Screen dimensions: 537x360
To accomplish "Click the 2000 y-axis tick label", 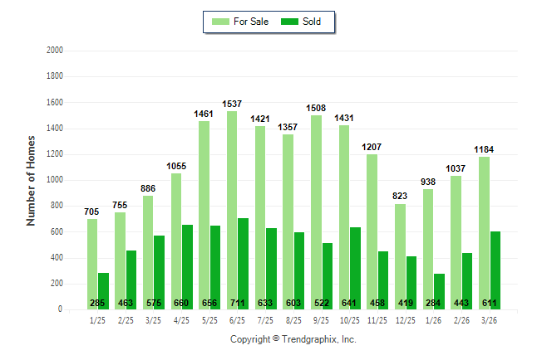I will coord(56,51).
